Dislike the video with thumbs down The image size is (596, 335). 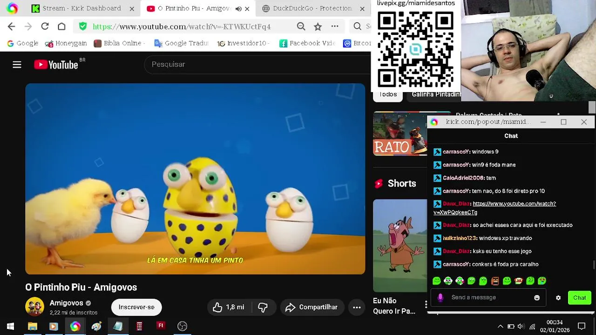click(x=263, y=307)
